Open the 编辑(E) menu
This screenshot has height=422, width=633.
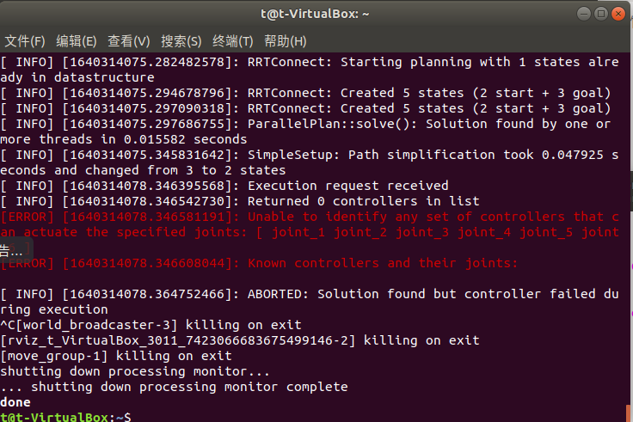[77, 41]
